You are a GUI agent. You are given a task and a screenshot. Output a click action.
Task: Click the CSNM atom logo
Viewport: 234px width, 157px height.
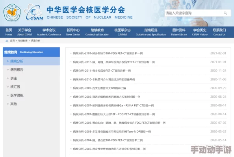pyautogui.click(x=34, y=12)
